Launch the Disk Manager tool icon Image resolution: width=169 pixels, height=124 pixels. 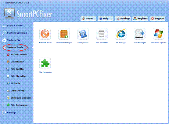(x=140, y=34)
